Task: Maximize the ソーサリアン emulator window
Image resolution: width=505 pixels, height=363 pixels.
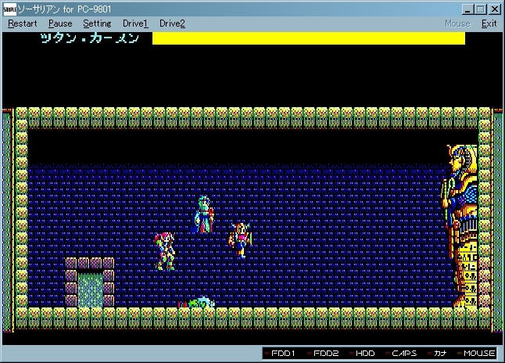Action: [x=481, y=9]
